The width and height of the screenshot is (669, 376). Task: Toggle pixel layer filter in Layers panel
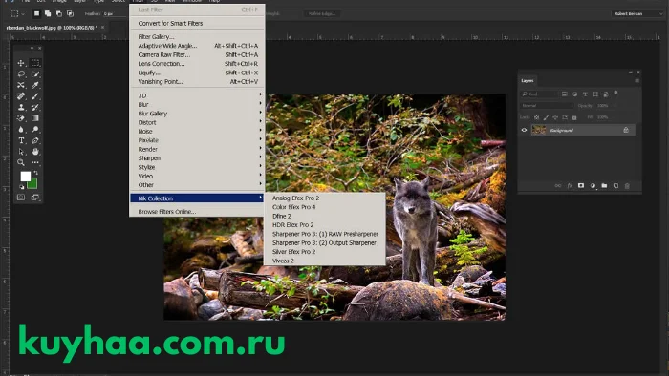click(565, 94)
